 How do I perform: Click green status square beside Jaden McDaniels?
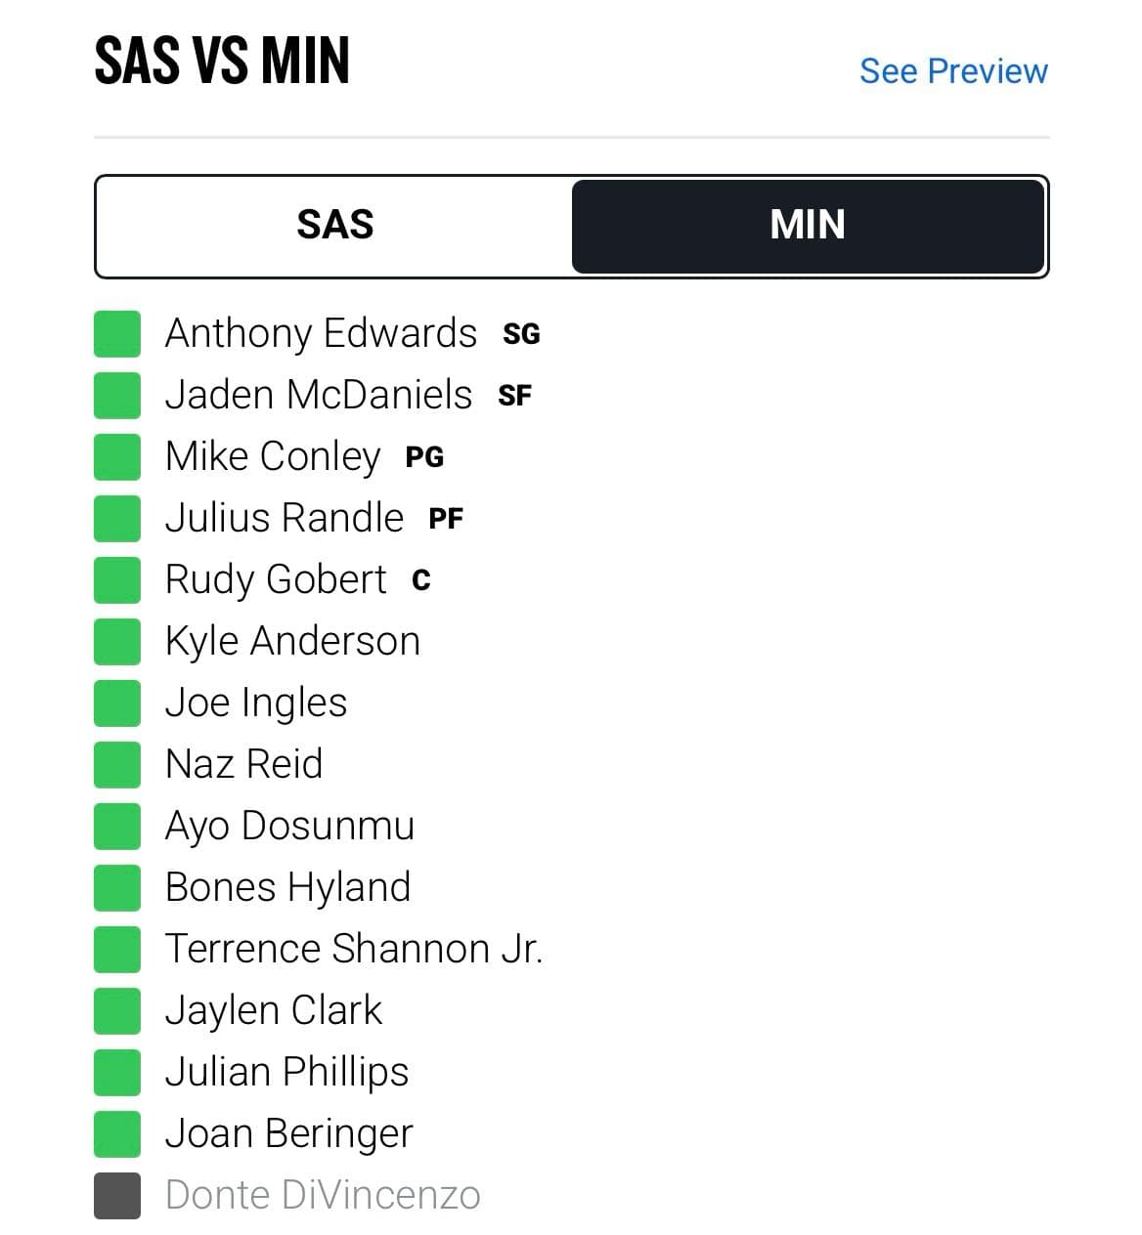(117, 395)
